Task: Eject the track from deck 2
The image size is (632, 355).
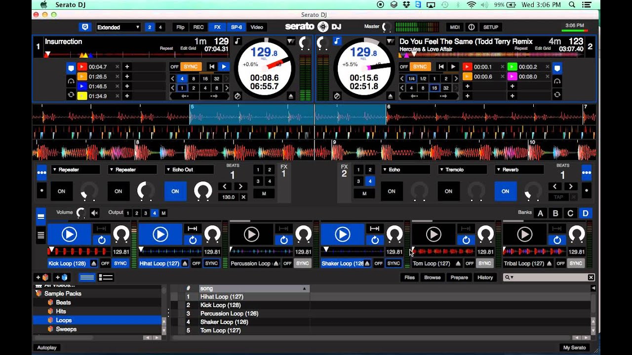Action: pos(391,96)
